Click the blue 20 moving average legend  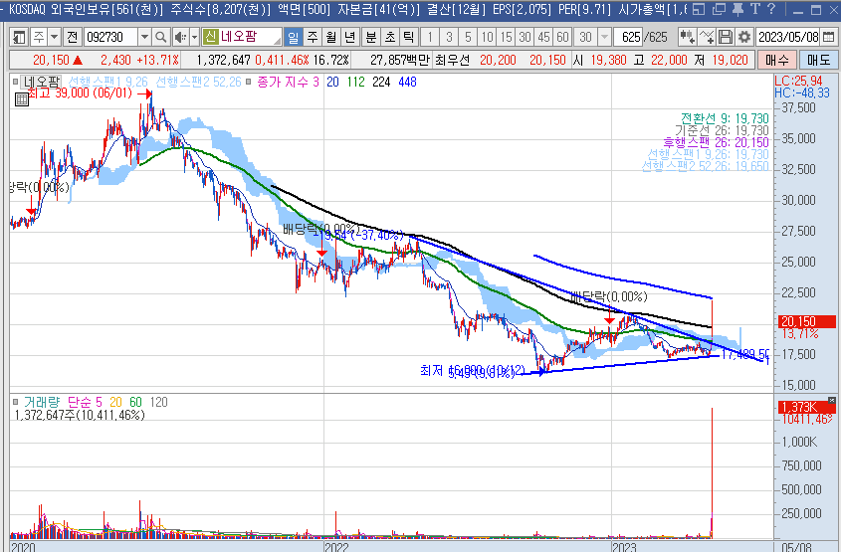[332, 82]
